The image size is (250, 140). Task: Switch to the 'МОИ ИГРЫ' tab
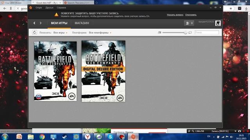(x=59, y=23)
